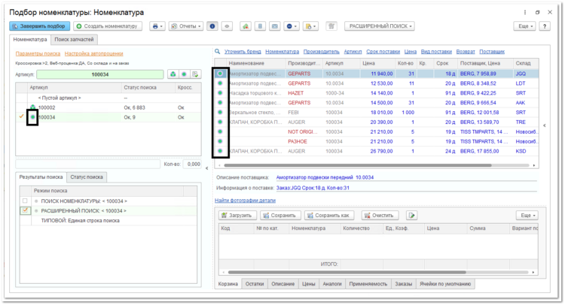The image size is (565, 305).
Task: Click the magnifier icon before Уточнить бренд
Action: coord(218,51)
